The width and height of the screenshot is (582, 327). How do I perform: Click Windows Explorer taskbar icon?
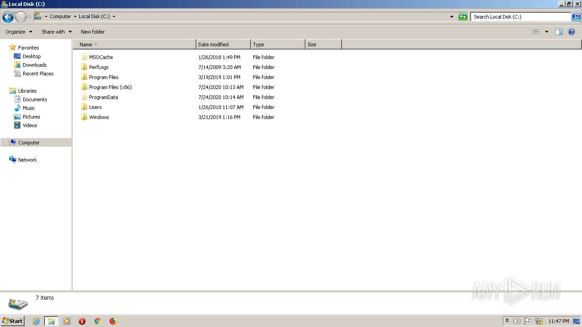pyautogui.click(x=51, y=321)
